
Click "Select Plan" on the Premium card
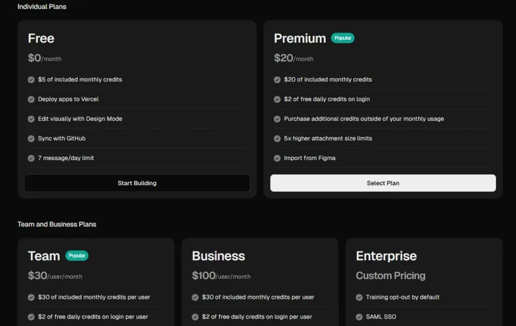pos(383,183)
